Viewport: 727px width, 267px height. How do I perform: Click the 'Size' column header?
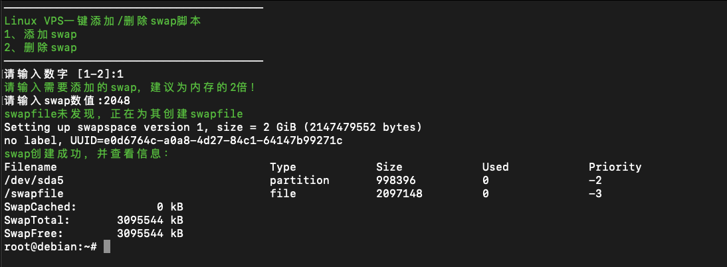click(x=389, y=167)
